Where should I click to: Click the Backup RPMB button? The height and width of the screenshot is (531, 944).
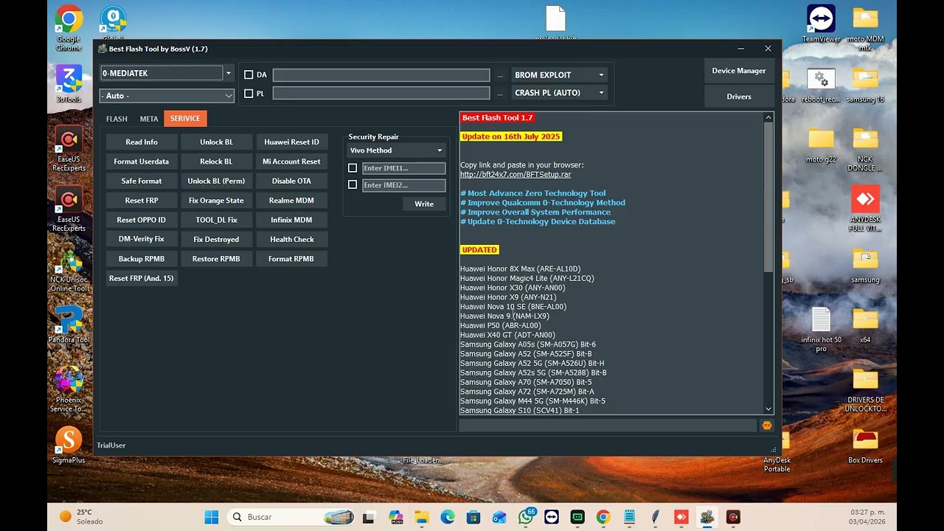(x=142, y=259)
